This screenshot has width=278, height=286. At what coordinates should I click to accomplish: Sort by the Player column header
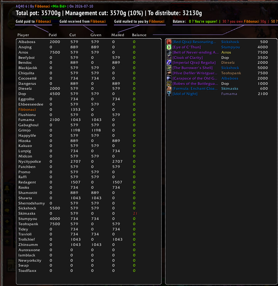click(x=23, y=35)
